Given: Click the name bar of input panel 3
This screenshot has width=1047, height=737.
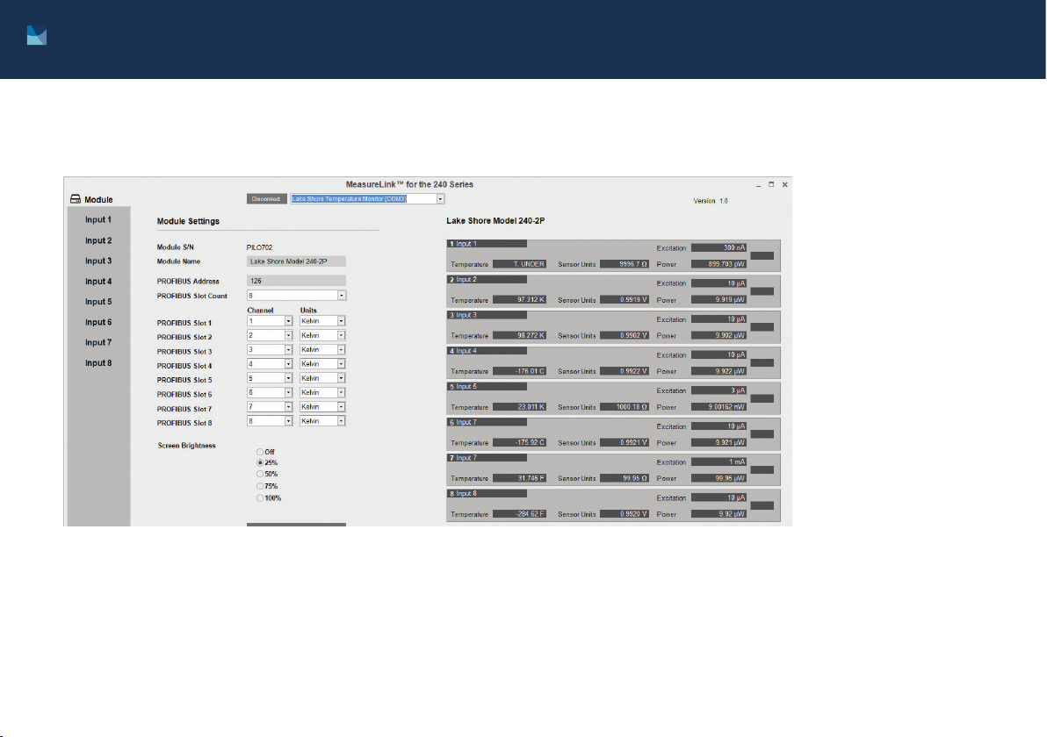Looking at the screenshot, I should [x=487, y=315].
